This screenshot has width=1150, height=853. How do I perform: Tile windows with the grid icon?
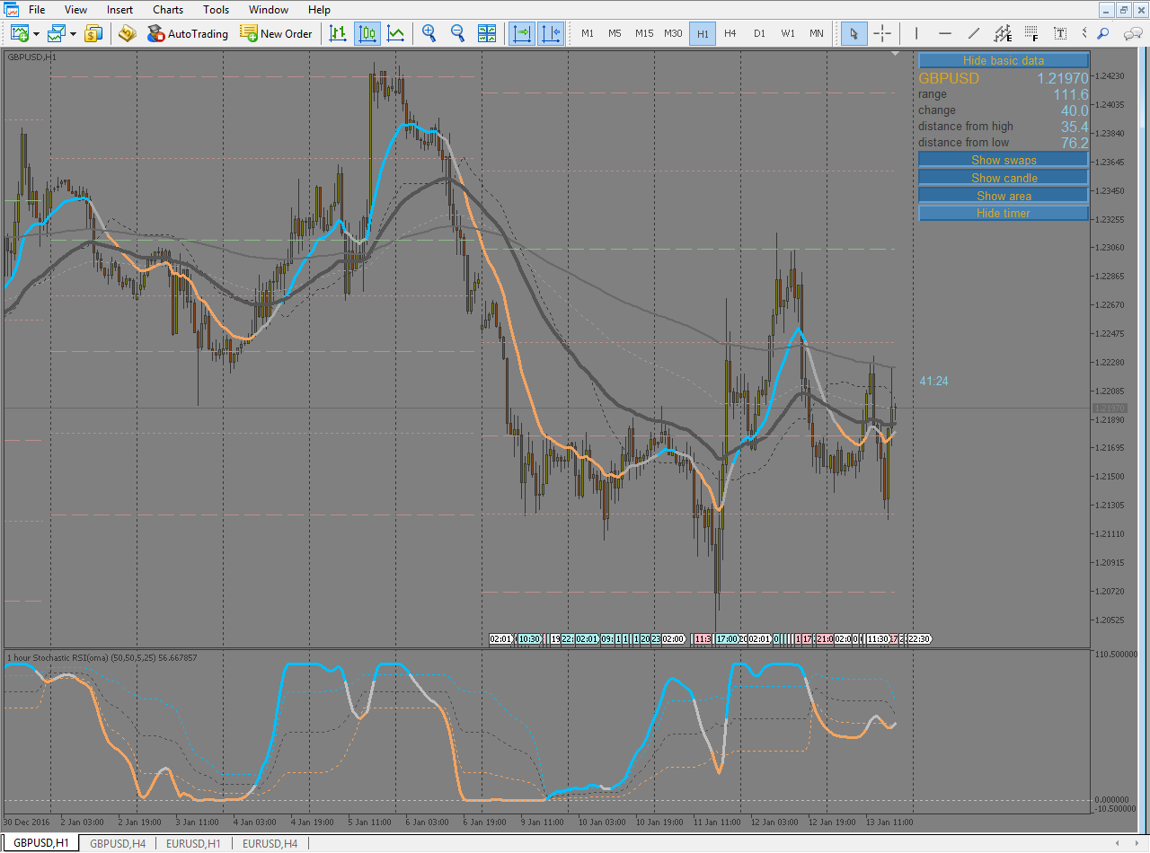coord(487,34)
